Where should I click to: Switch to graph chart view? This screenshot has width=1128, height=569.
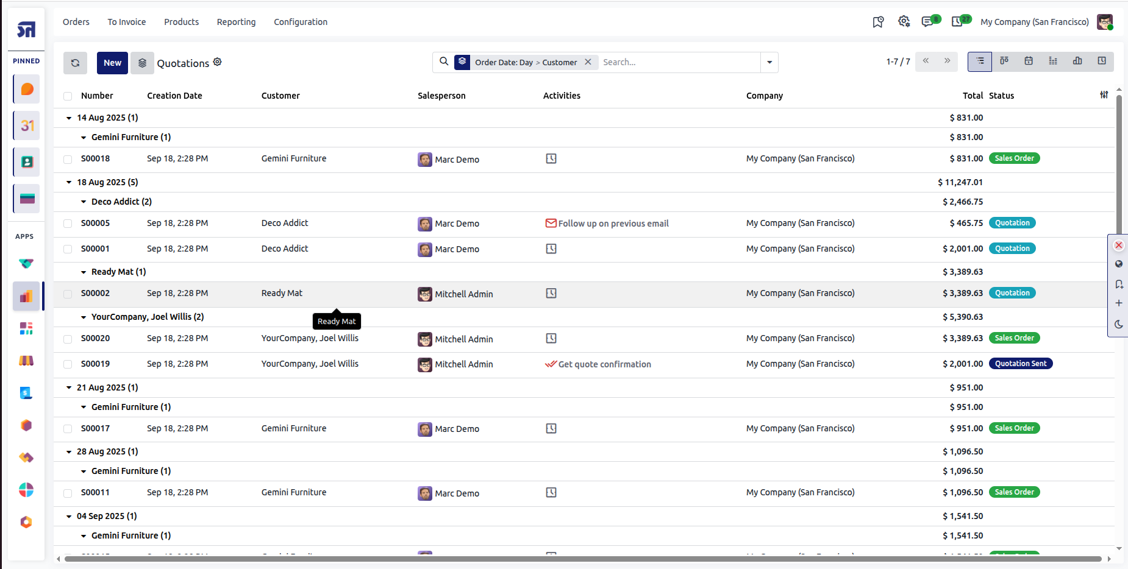click(1077, 62)
